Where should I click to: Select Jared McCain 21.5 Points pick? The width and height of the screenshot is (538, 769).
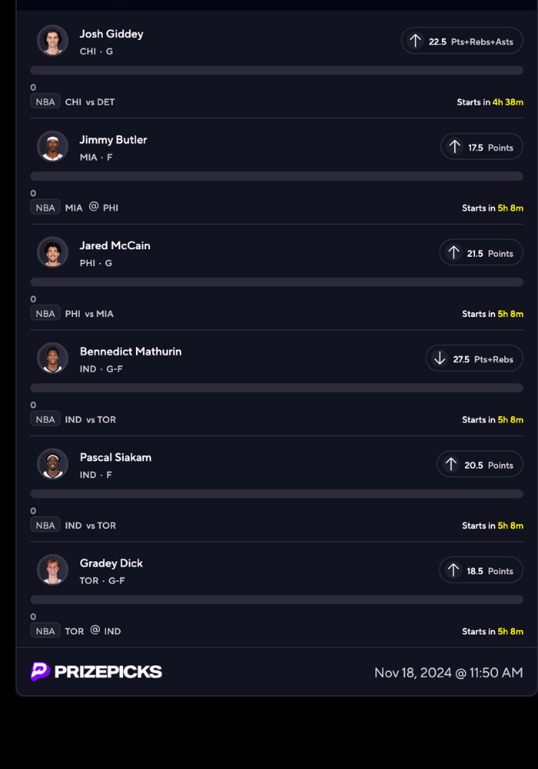pos(481,253)
